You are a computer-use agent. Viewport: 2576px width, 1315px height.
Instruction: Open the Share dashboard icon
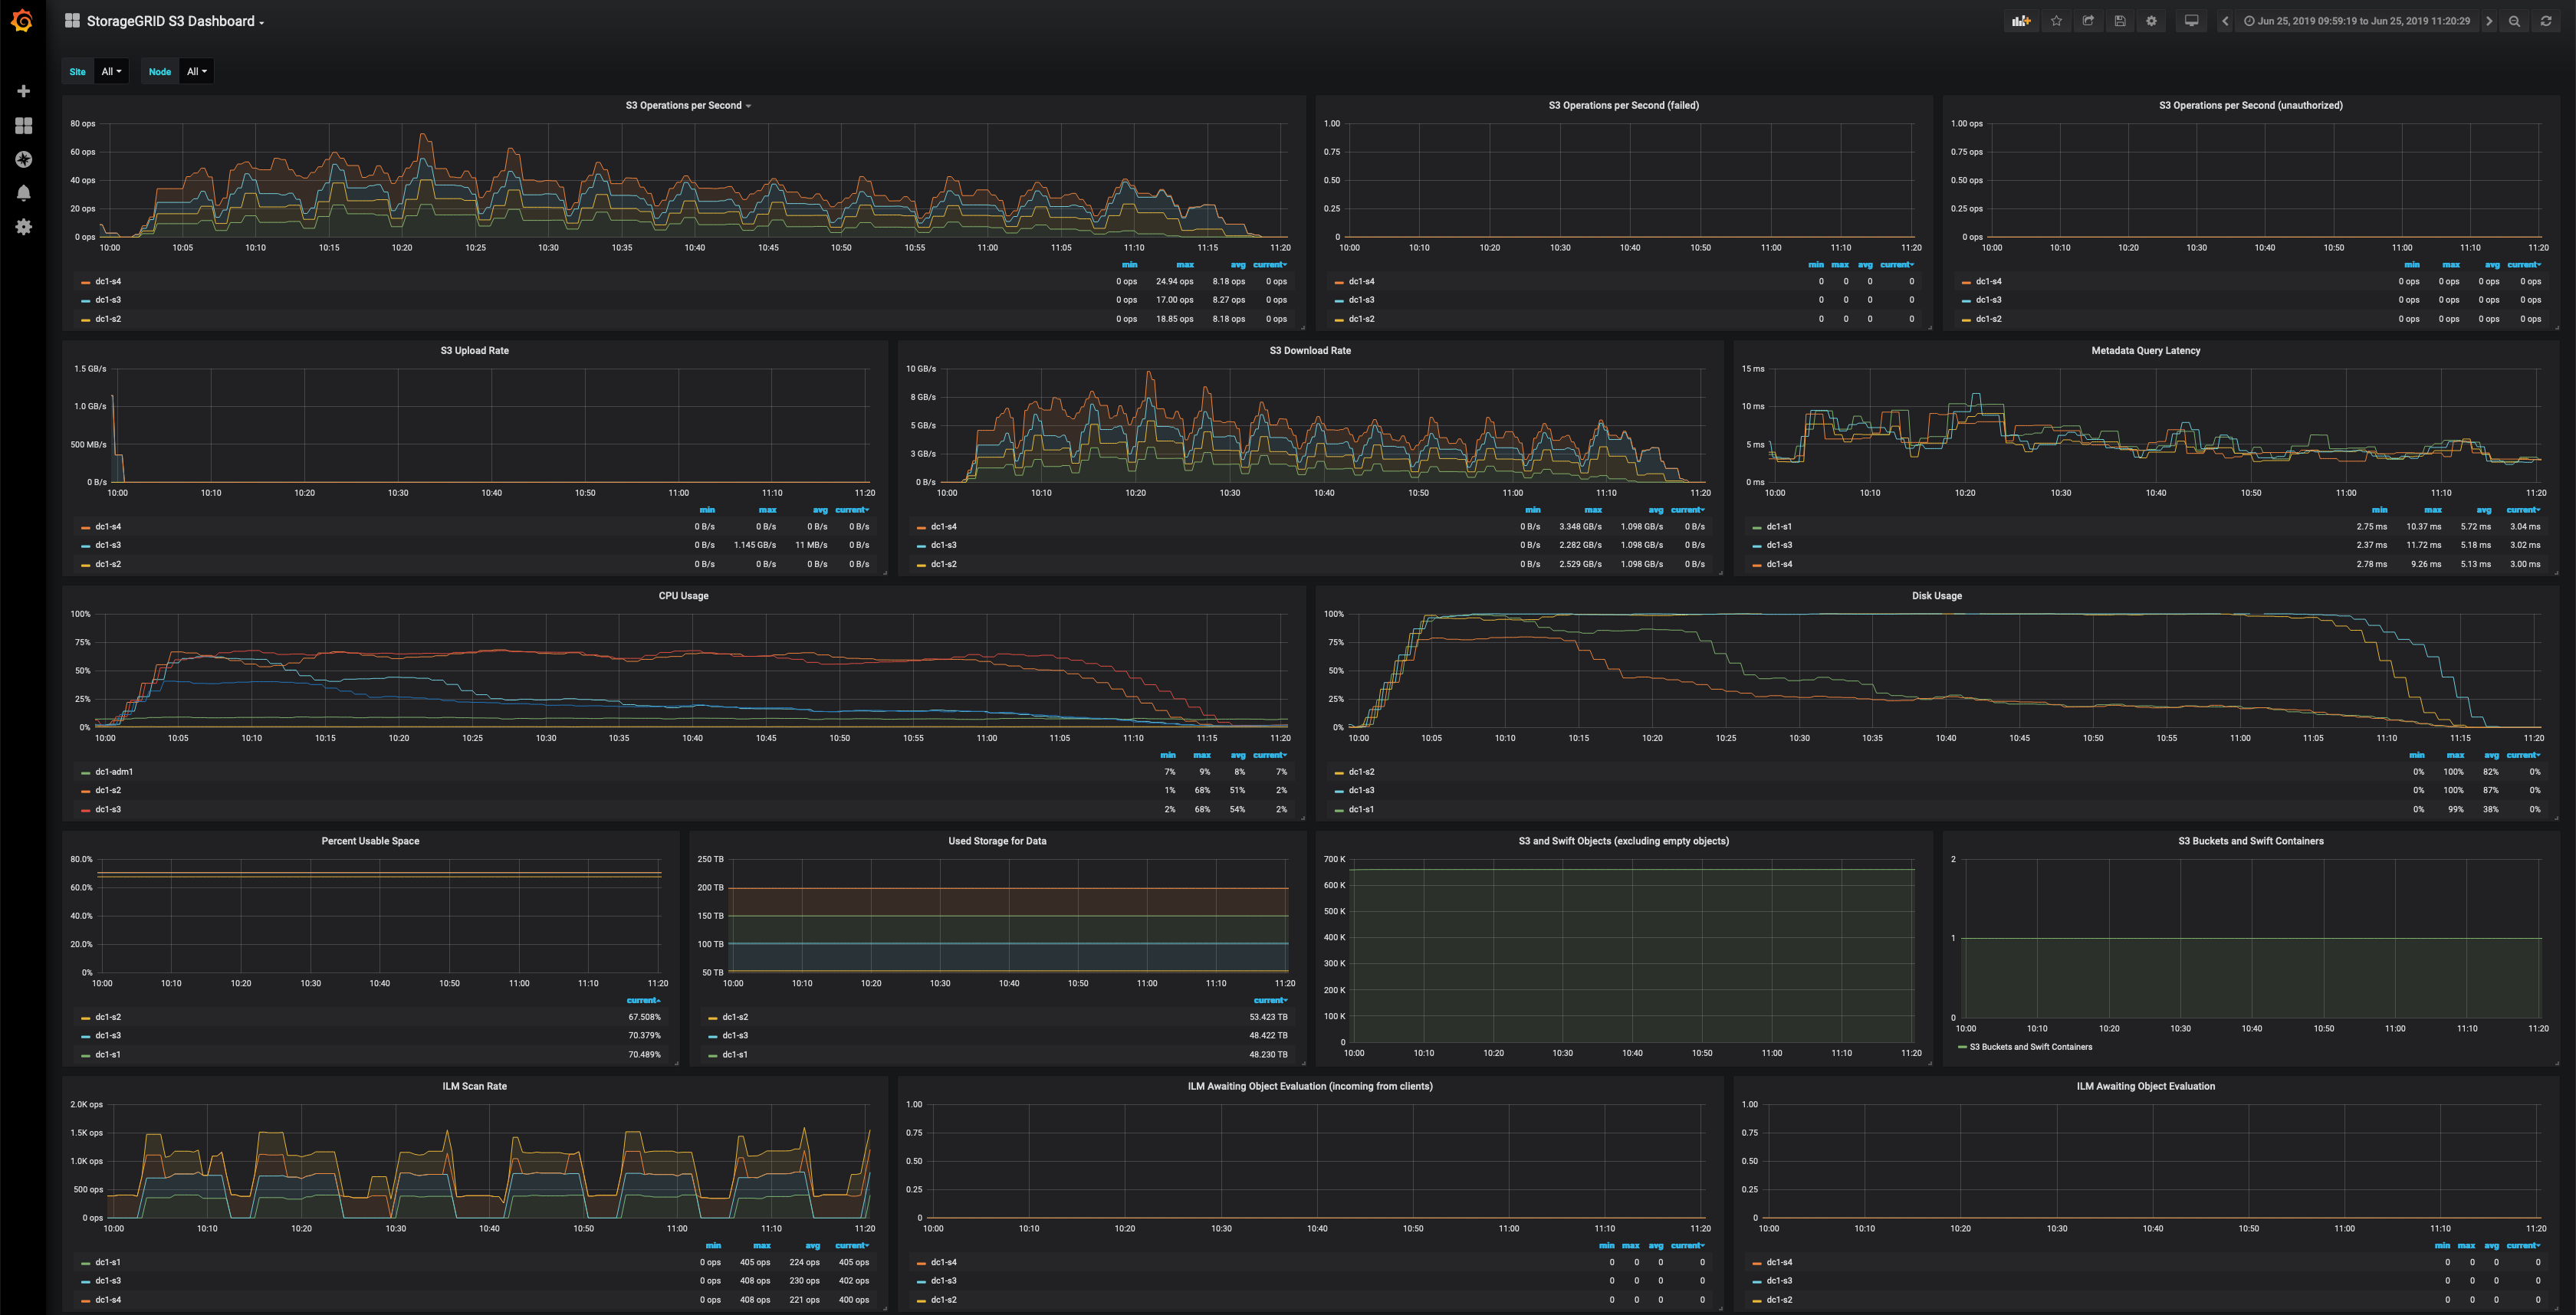tap(2088, 21)
